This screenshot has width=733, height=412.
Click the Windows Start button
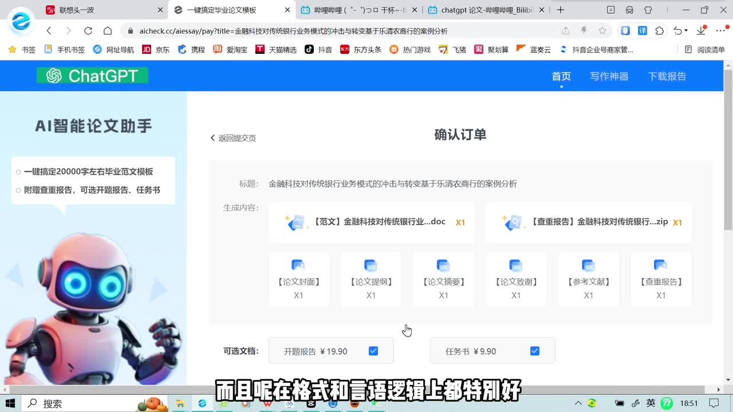pyautogui.click(x=10, y=403)
